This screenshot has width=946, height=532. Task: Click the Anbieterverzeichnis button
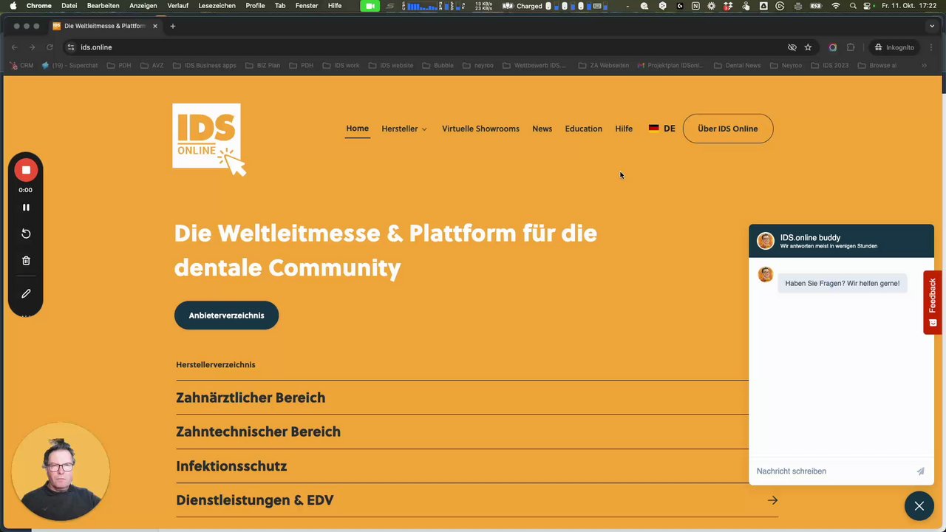pyautogui.click(x=226, y=316)
